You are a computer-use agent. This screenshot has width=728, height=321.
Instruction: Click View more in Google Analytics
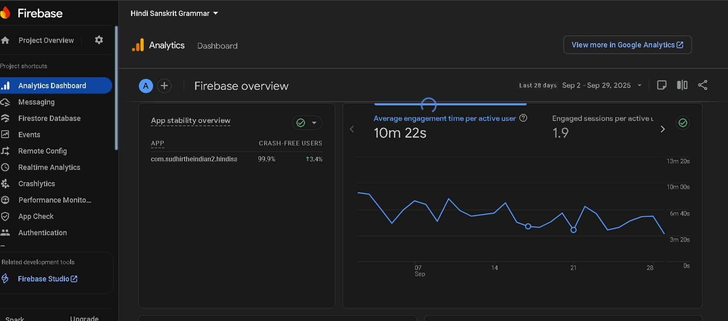627,45
